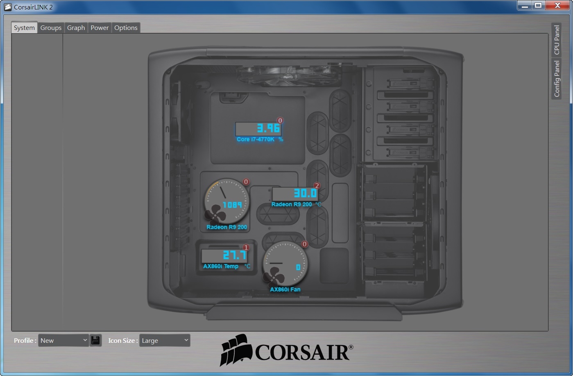Open the Icon Size dropdown showing Large
Screen dimensions: 573x376
click(165, 340)
